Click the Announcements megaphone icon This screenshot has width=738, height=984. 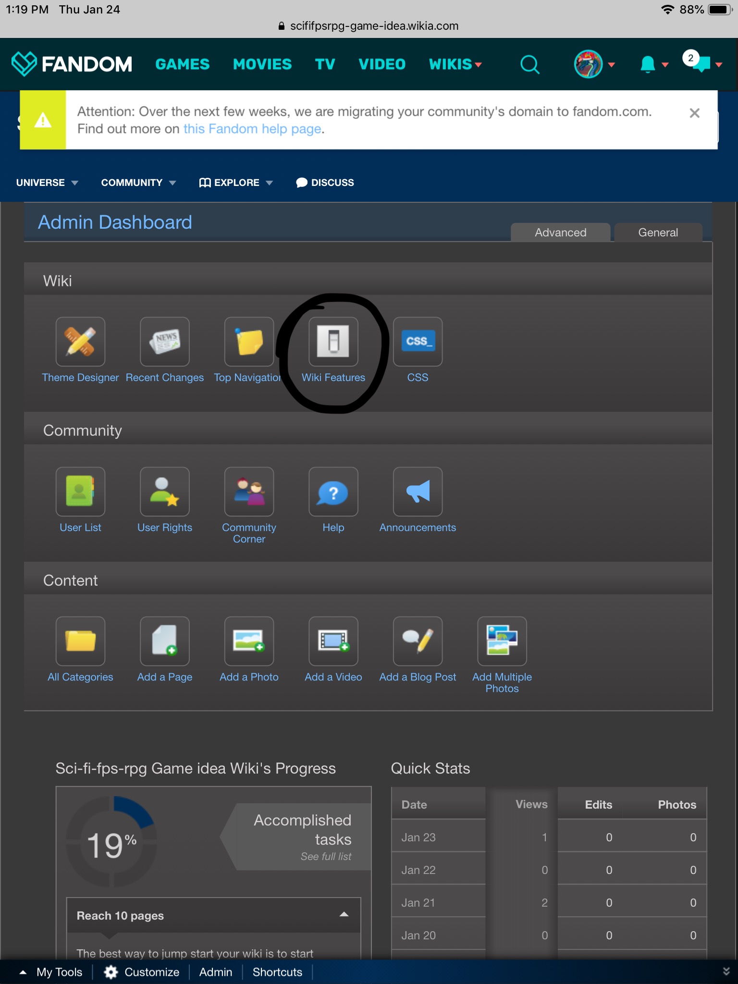418,492
